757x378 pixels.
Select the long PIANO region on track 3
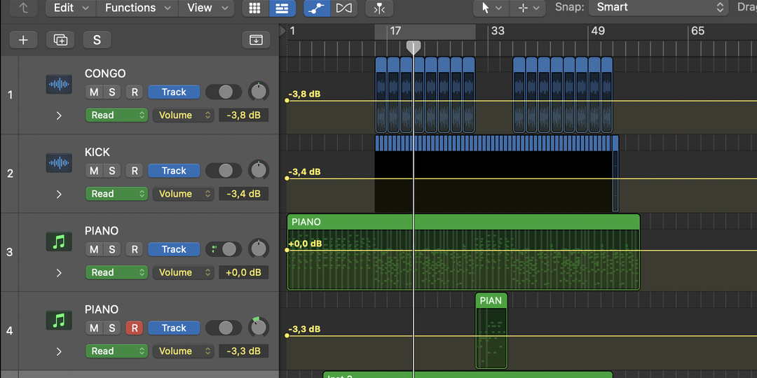[463, 252]
